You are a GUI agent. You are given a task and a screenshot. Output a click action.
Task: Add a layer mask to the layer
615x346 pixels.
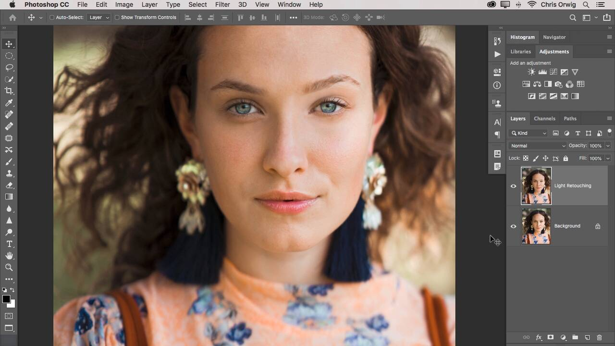click(551, 337)
